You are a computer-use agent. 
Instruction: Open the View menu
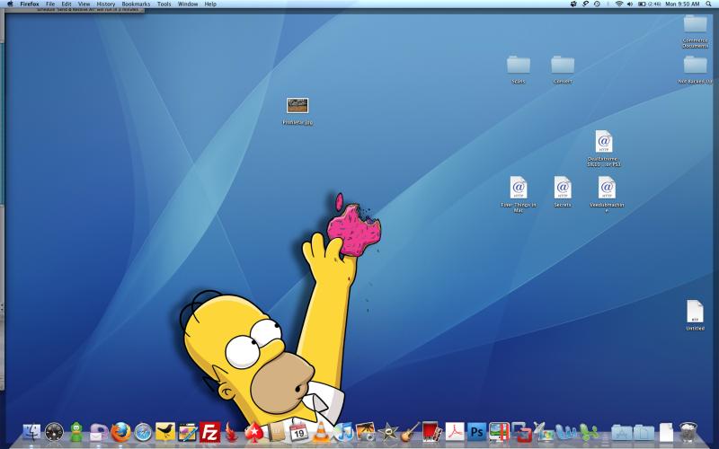(x=84, y=4)
